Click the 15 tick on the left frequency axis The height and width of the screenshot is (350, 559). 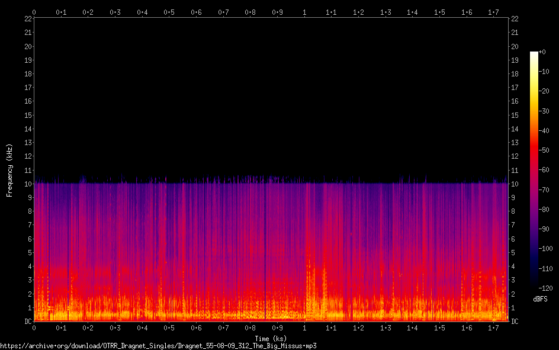tap(27, 115)
